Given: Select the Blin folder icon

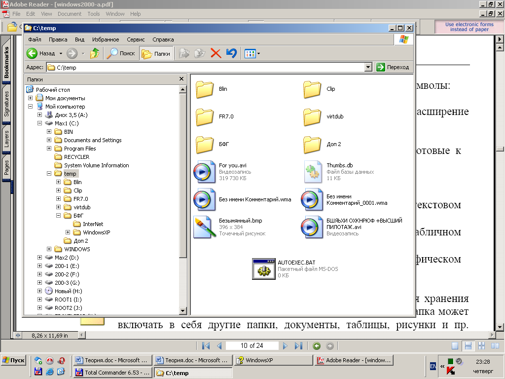Looking at the screenshot, I should (205, 89).
